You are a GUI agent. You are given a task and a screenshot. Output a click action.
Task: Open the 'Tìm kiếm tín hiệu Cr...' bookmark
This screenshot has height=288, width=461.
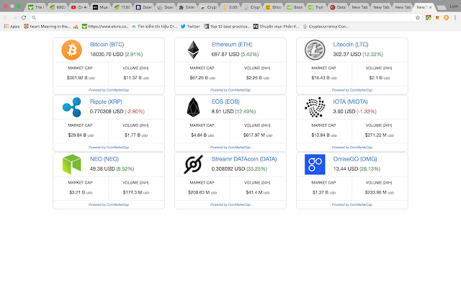(x=154, y=27)
